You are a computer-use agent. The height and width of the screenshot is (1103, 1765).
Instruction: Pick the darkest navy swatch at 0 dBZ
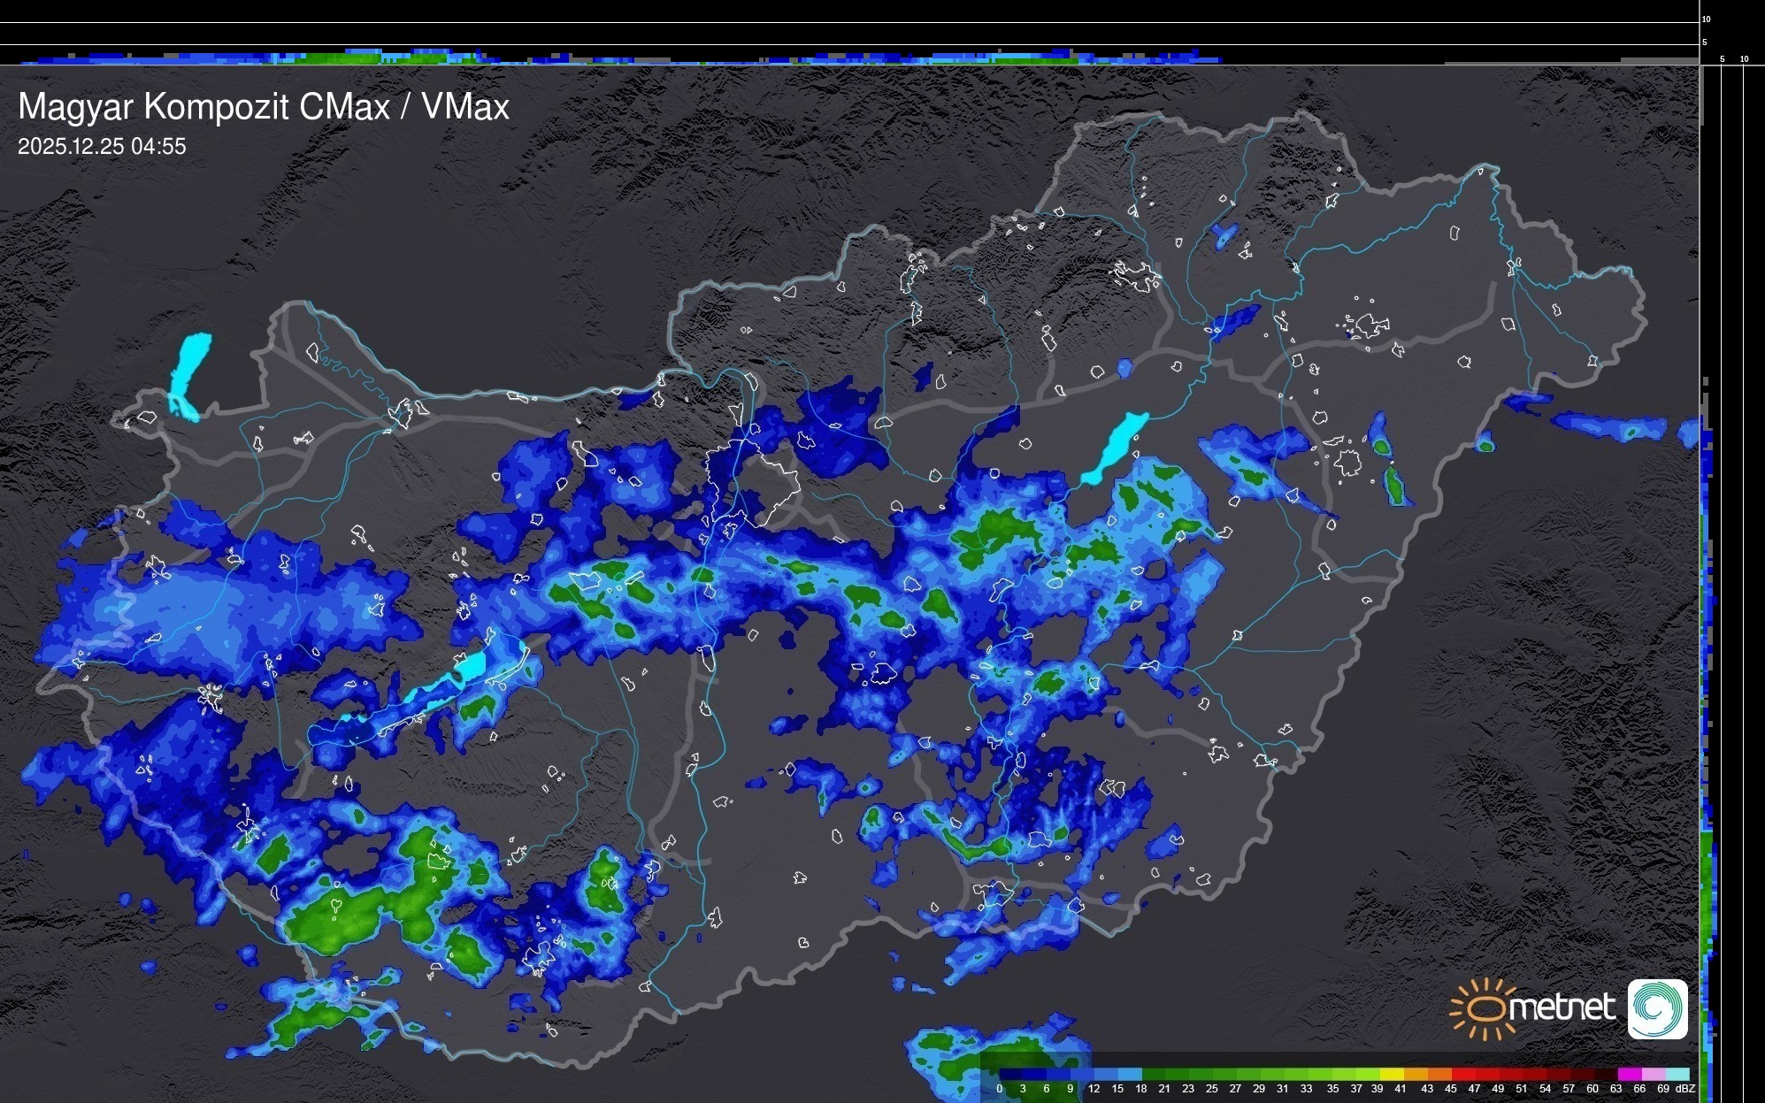[x=1011, y=1074]
